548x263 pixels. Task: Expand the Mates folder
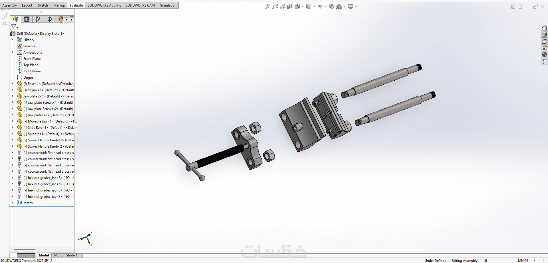[x=13, y=203]
